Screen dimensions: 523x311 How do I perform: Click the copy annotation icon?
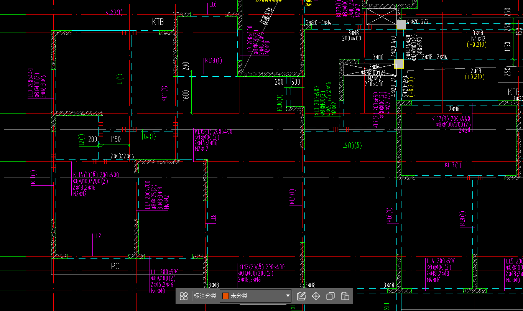pos(331,296)
